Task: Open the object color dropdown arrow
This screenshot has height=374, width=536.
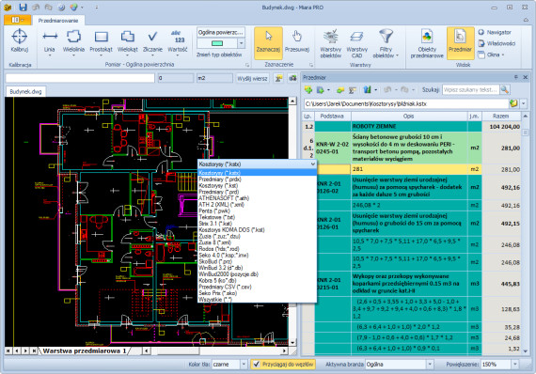Action: tap(242, 43)
